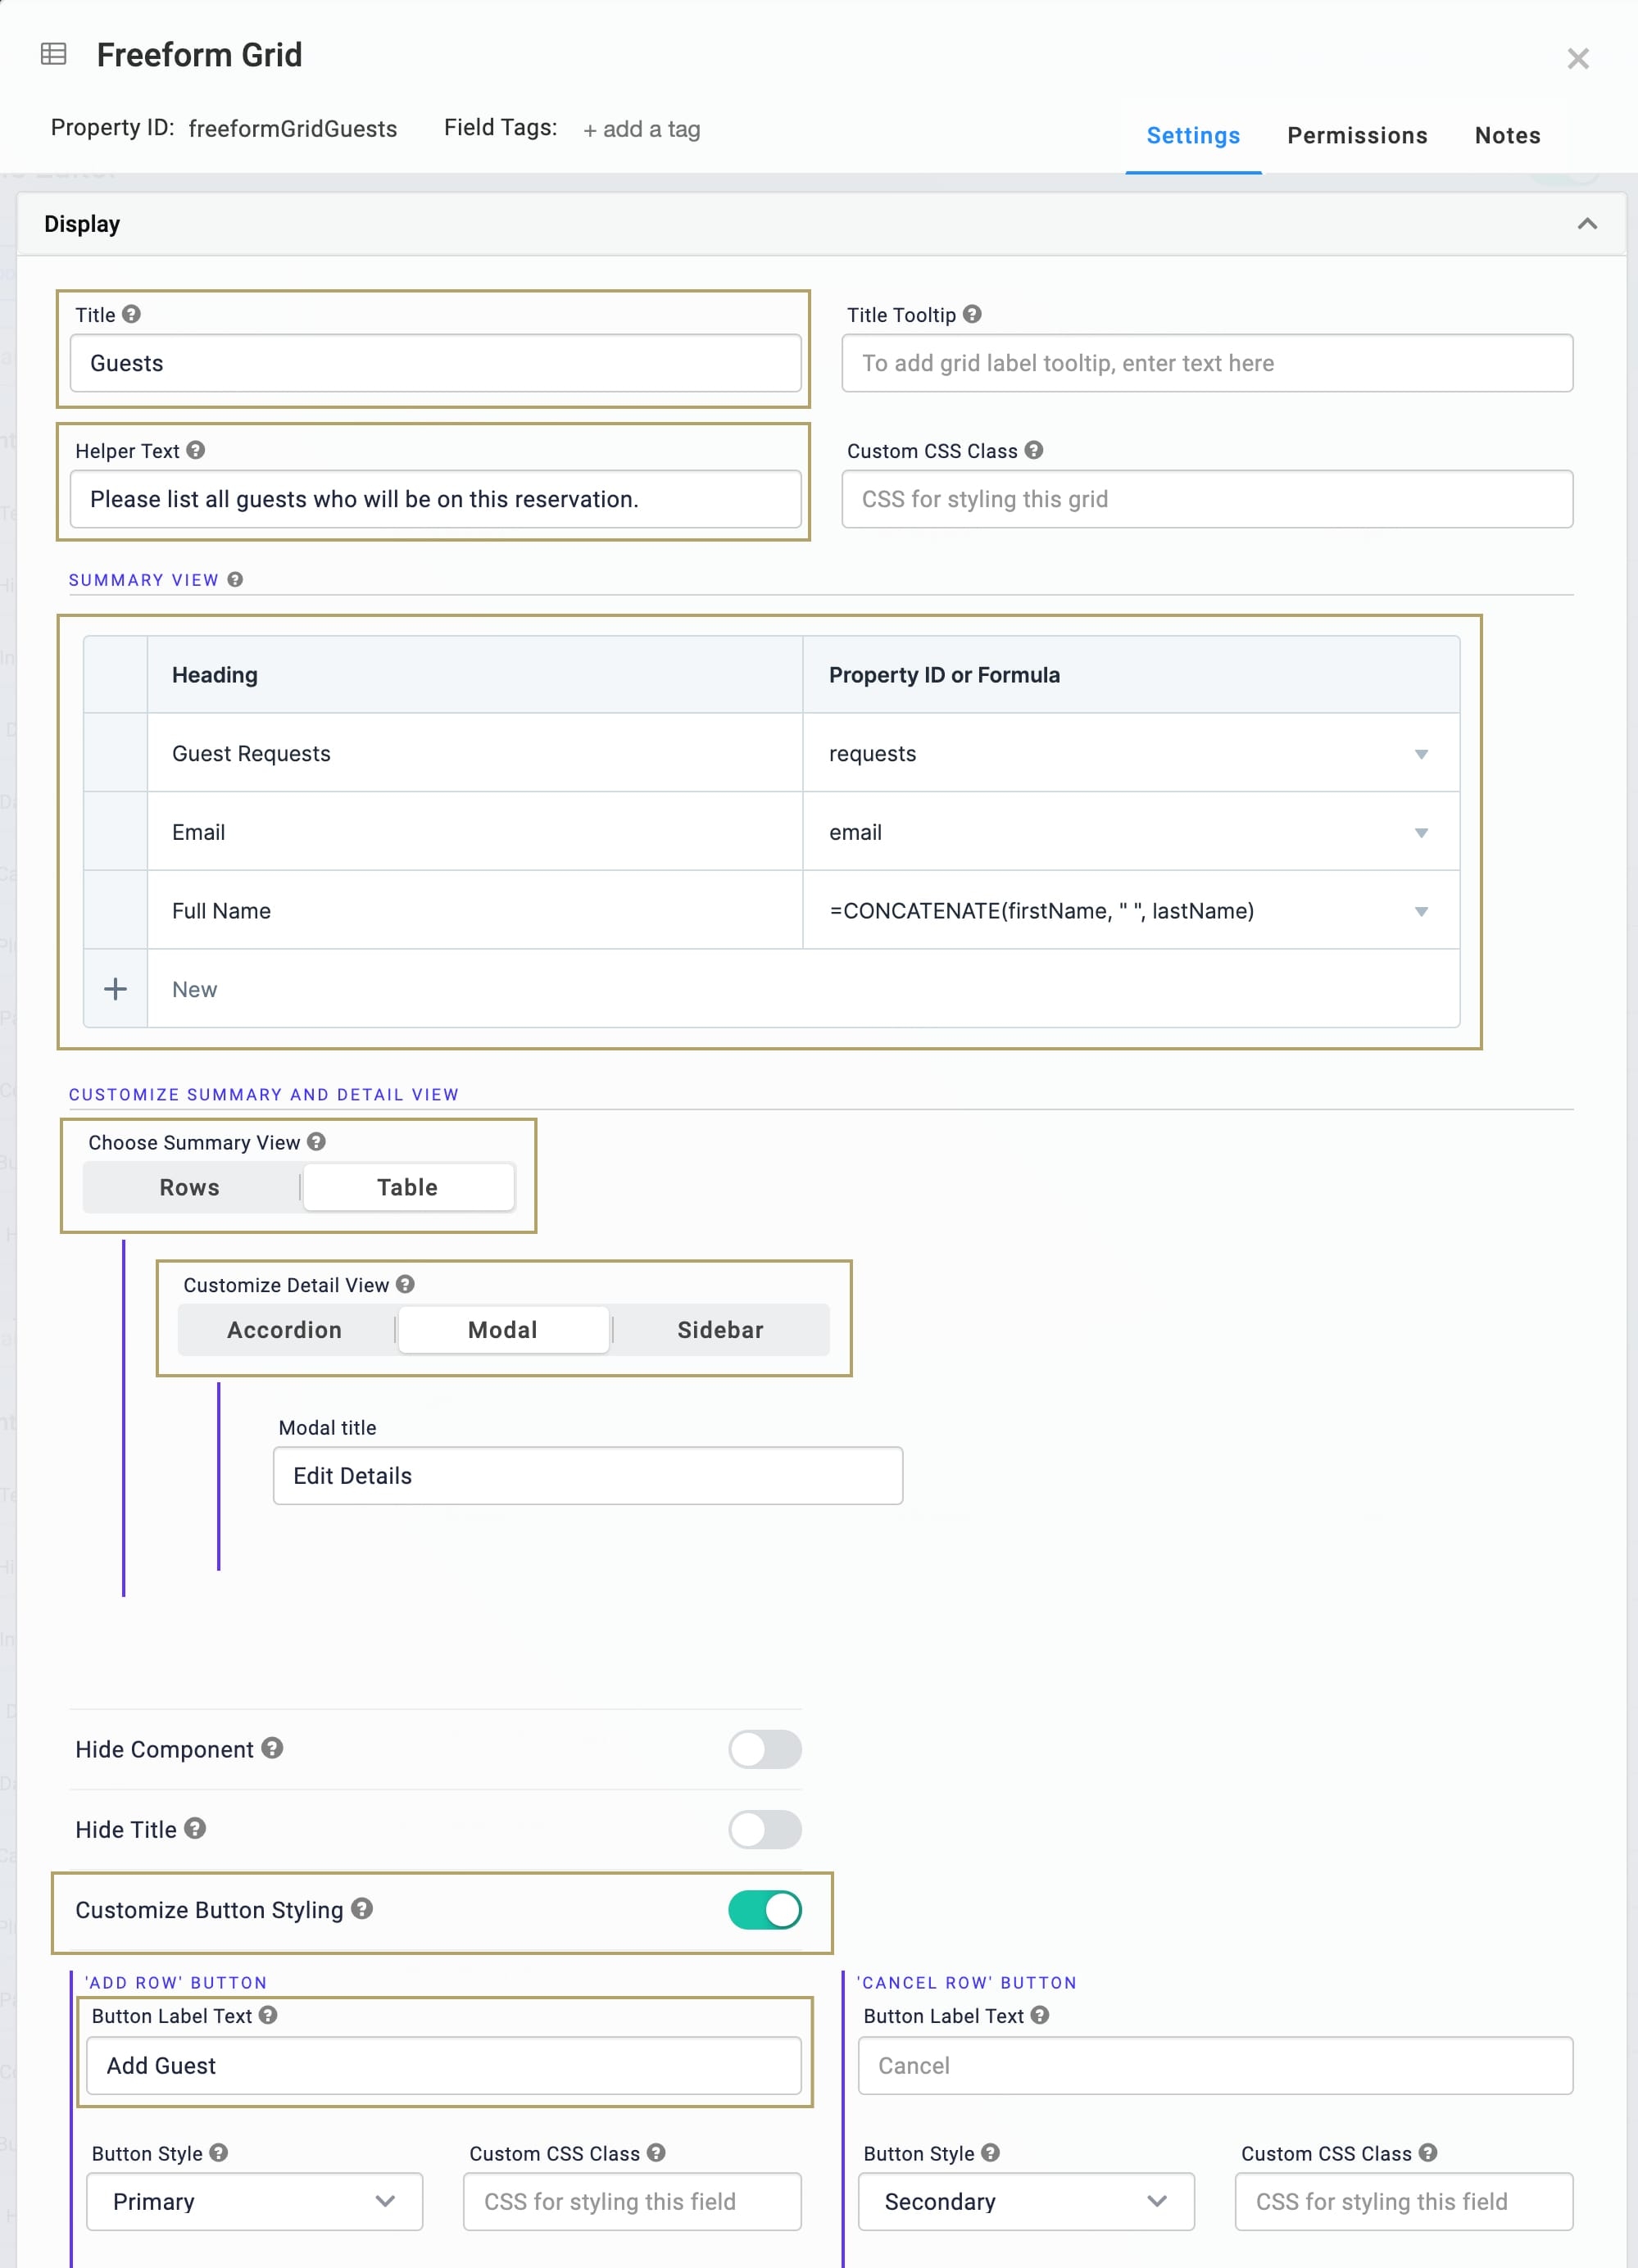Open the Secondary button style dropdown
The height and width of the screenshot is (2268, 1638).
[x=1026, y=2201]
